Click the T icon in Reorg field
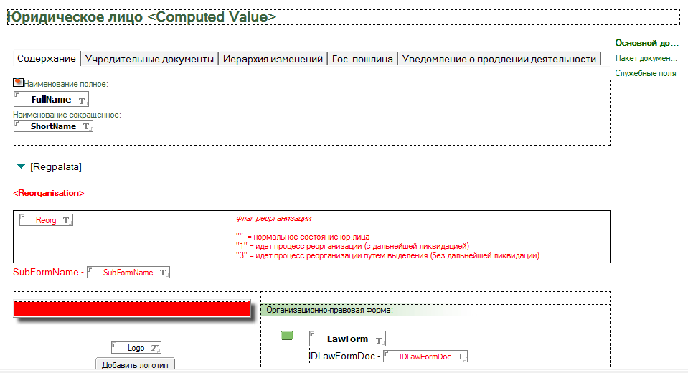This screenshot has height=373, width=688. pyautogui.click(x=66, y=220)
